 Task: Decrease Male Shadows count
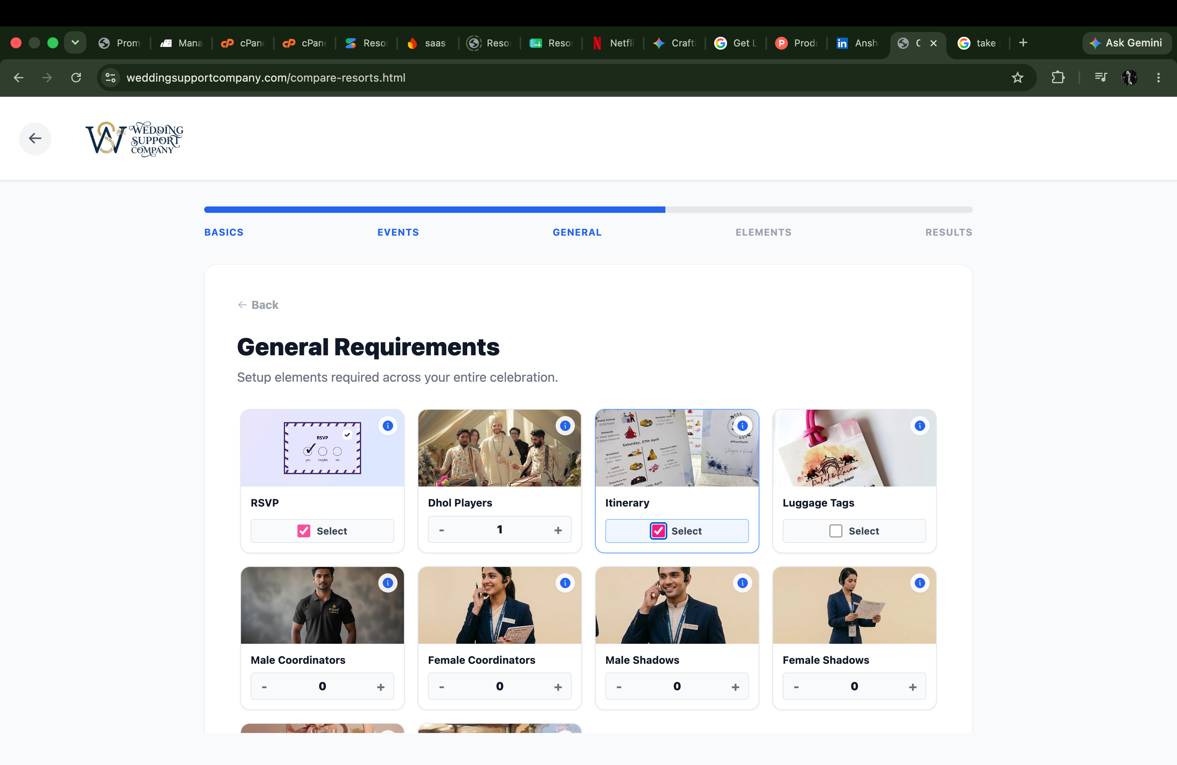(x=619, y=687)
